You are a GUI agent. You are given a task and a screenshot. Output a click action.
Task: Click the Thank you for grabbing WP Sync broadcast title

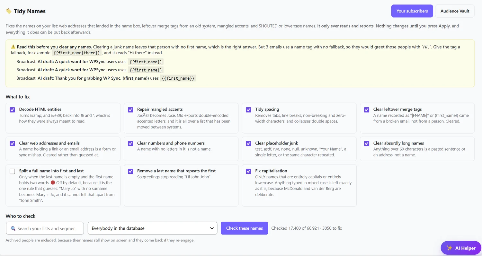click(93, 78)
